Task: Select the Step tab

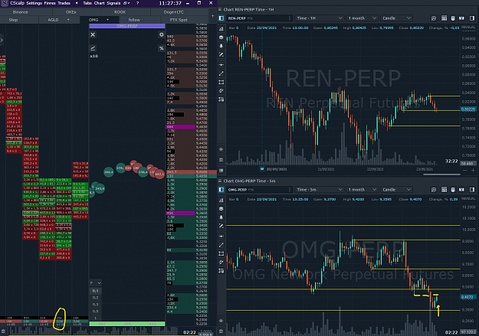Action: [13, 20]
